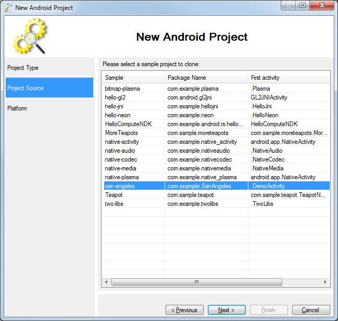
Task: Select the native-plasma sample
Action: pyautogui.click(x=122, y=177)
